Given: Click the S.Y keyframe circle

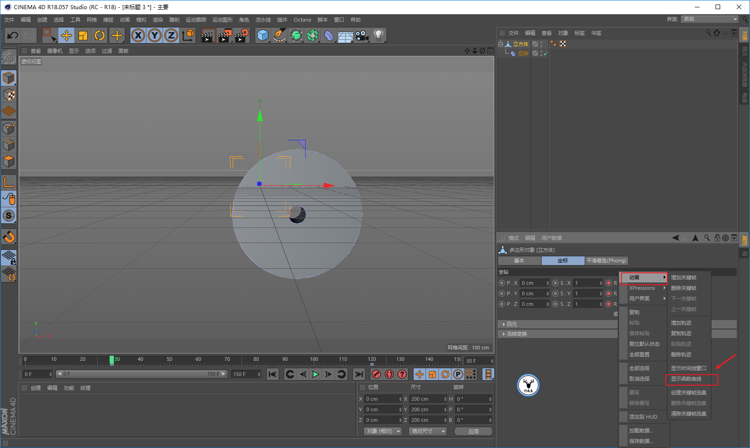Looking at the screenshot, I should coord(555,293).
